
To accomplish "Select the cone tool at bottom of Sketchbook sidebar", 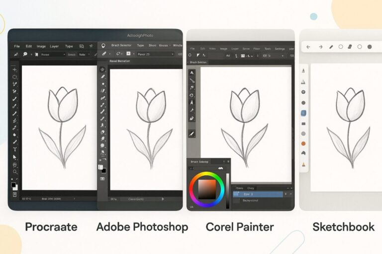I will click(303, 165).
